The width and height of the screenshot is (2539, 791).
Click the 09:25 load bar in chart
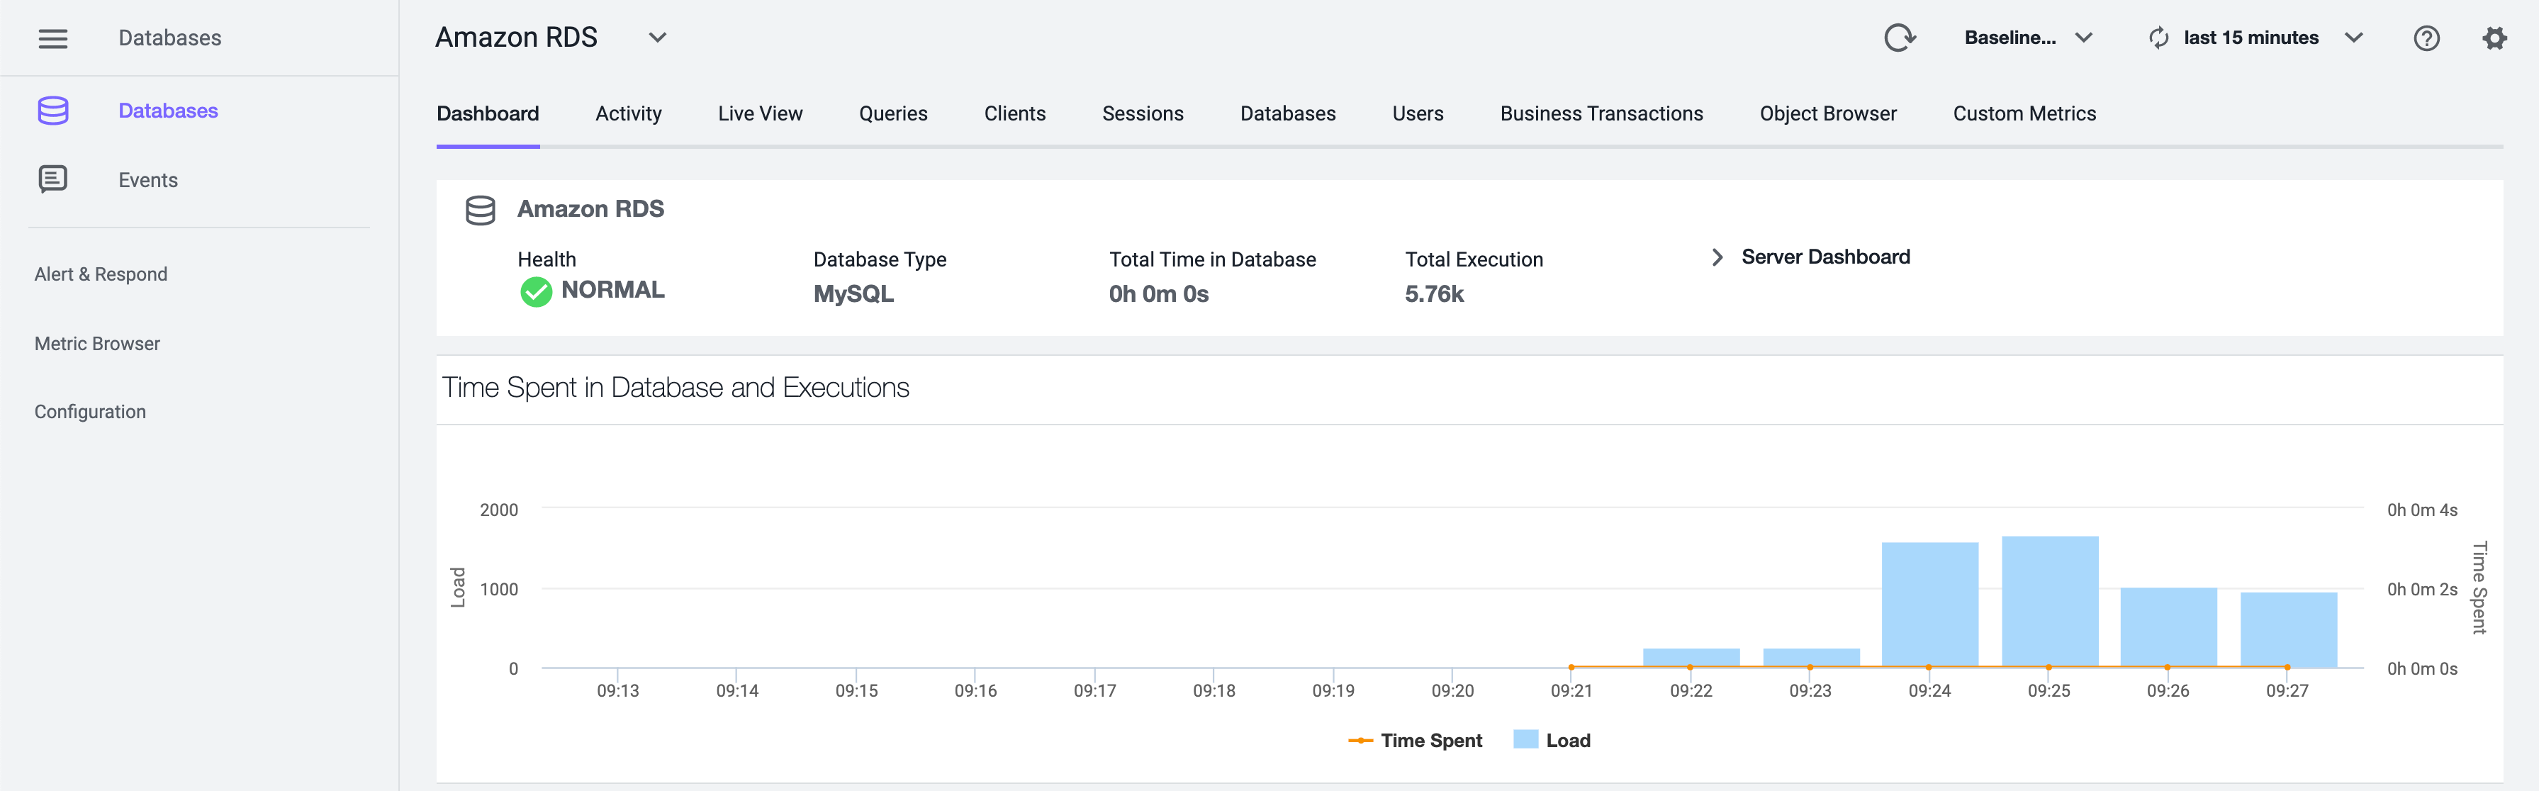tap(2049, 601)
